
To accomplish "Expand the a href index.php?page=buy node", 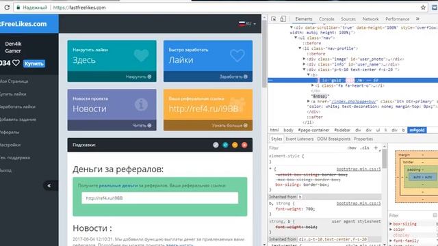I will (x=309, y=102).
